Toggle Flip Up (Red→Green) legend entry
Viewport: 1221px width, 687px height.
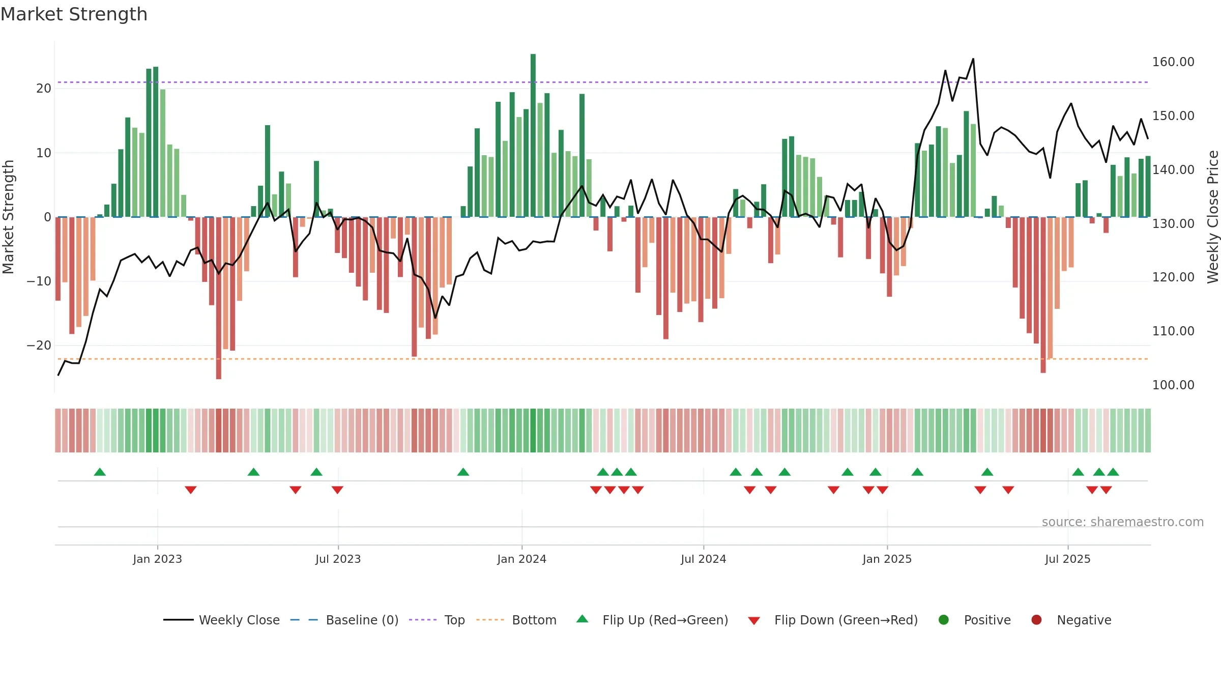(652, 620)
